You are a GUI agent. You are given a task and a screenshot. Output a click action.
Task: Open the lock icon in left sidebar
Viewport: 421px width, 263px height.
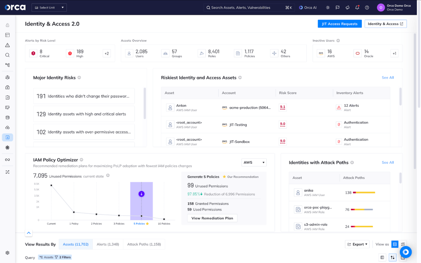(x=7, y=25)
